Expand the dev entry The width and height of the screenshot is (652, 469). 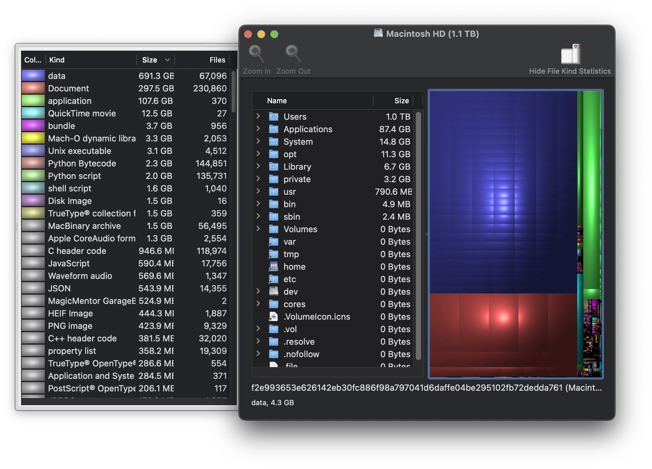[x=258, y=291]
